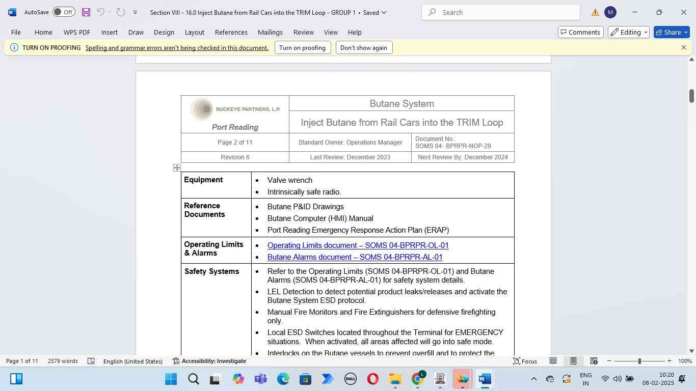Open the Undo history dropdown arrow
Viewport: 696px width, 391px height.
110,12
